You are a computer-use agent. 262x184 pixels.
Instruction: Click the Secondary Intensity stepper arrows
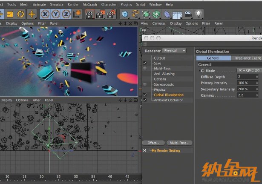(257, 89)
